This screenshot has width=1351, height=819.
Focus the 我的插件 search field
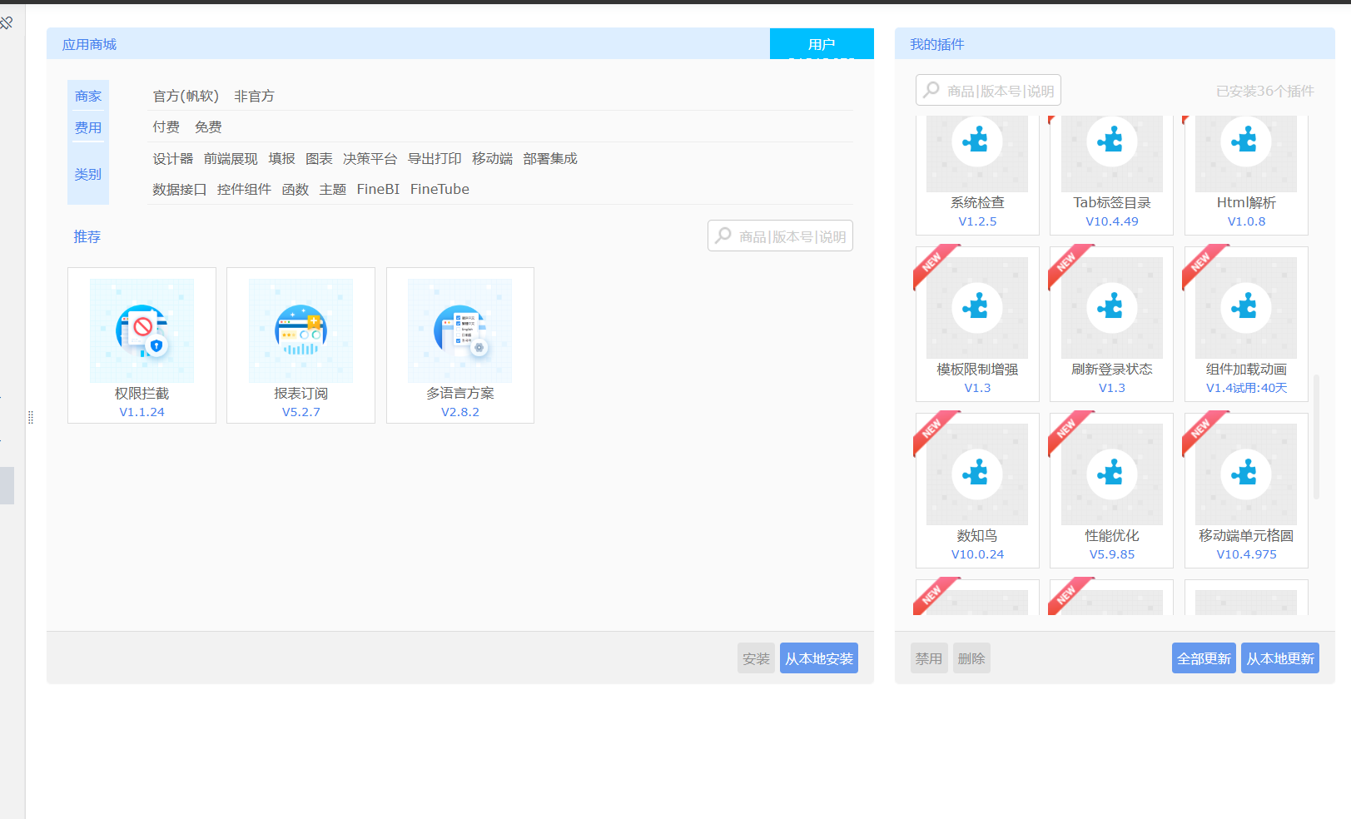coord(988,90)
